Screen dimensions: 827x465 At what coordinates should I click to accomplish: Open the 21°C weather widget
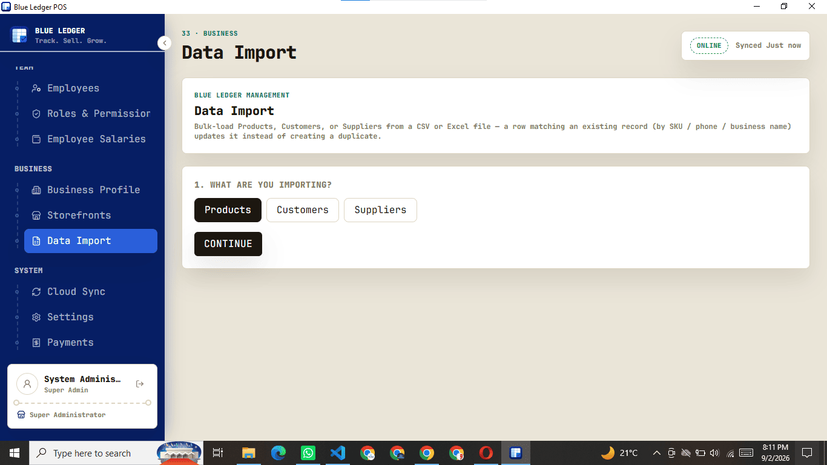(619, 453)
